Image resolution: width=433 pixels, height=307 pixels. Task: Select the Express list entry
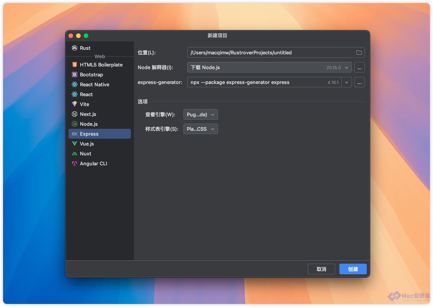click(100, 134)
